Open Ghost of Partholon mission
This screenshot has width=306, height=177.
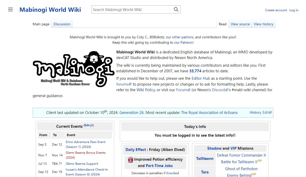point(241,169)
